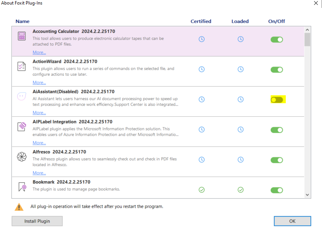
Task: Click the Loaded checkmark icon for Bookmark
Action: click(240, 190)
